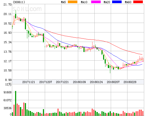
Task: Click the tallest green volume bar
Action: (x=16, y=103)
